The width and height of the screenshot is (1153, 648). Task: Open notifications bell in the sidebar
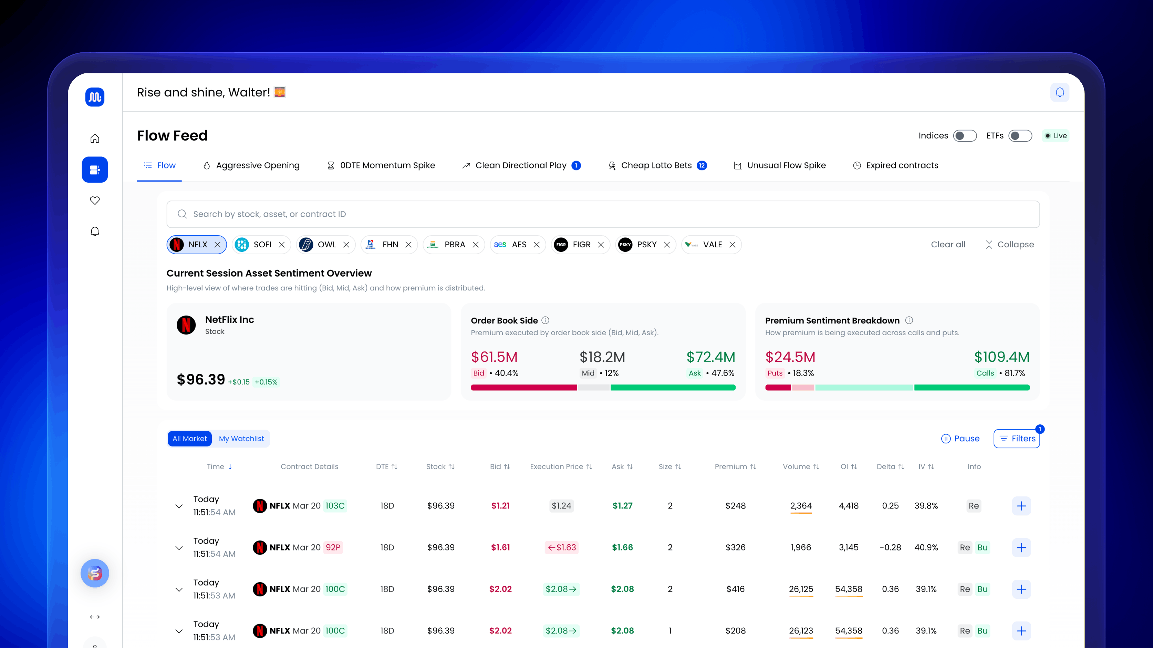94,231
